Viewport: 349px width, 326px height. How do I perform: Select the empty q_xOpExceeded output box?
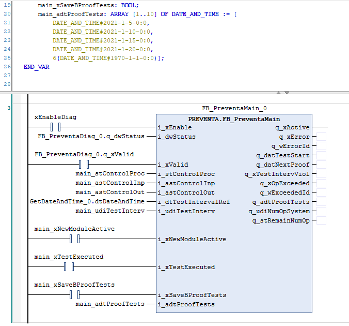tap(321, 183)
